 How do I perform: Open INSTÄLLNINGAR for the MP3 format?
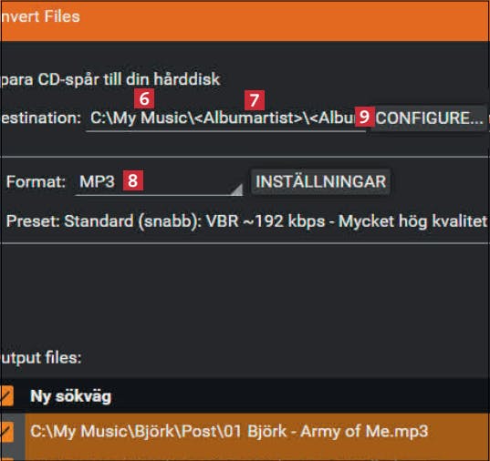321,182
